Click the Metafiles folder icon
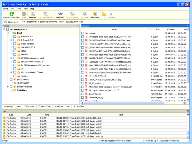 tap(15, 90)
